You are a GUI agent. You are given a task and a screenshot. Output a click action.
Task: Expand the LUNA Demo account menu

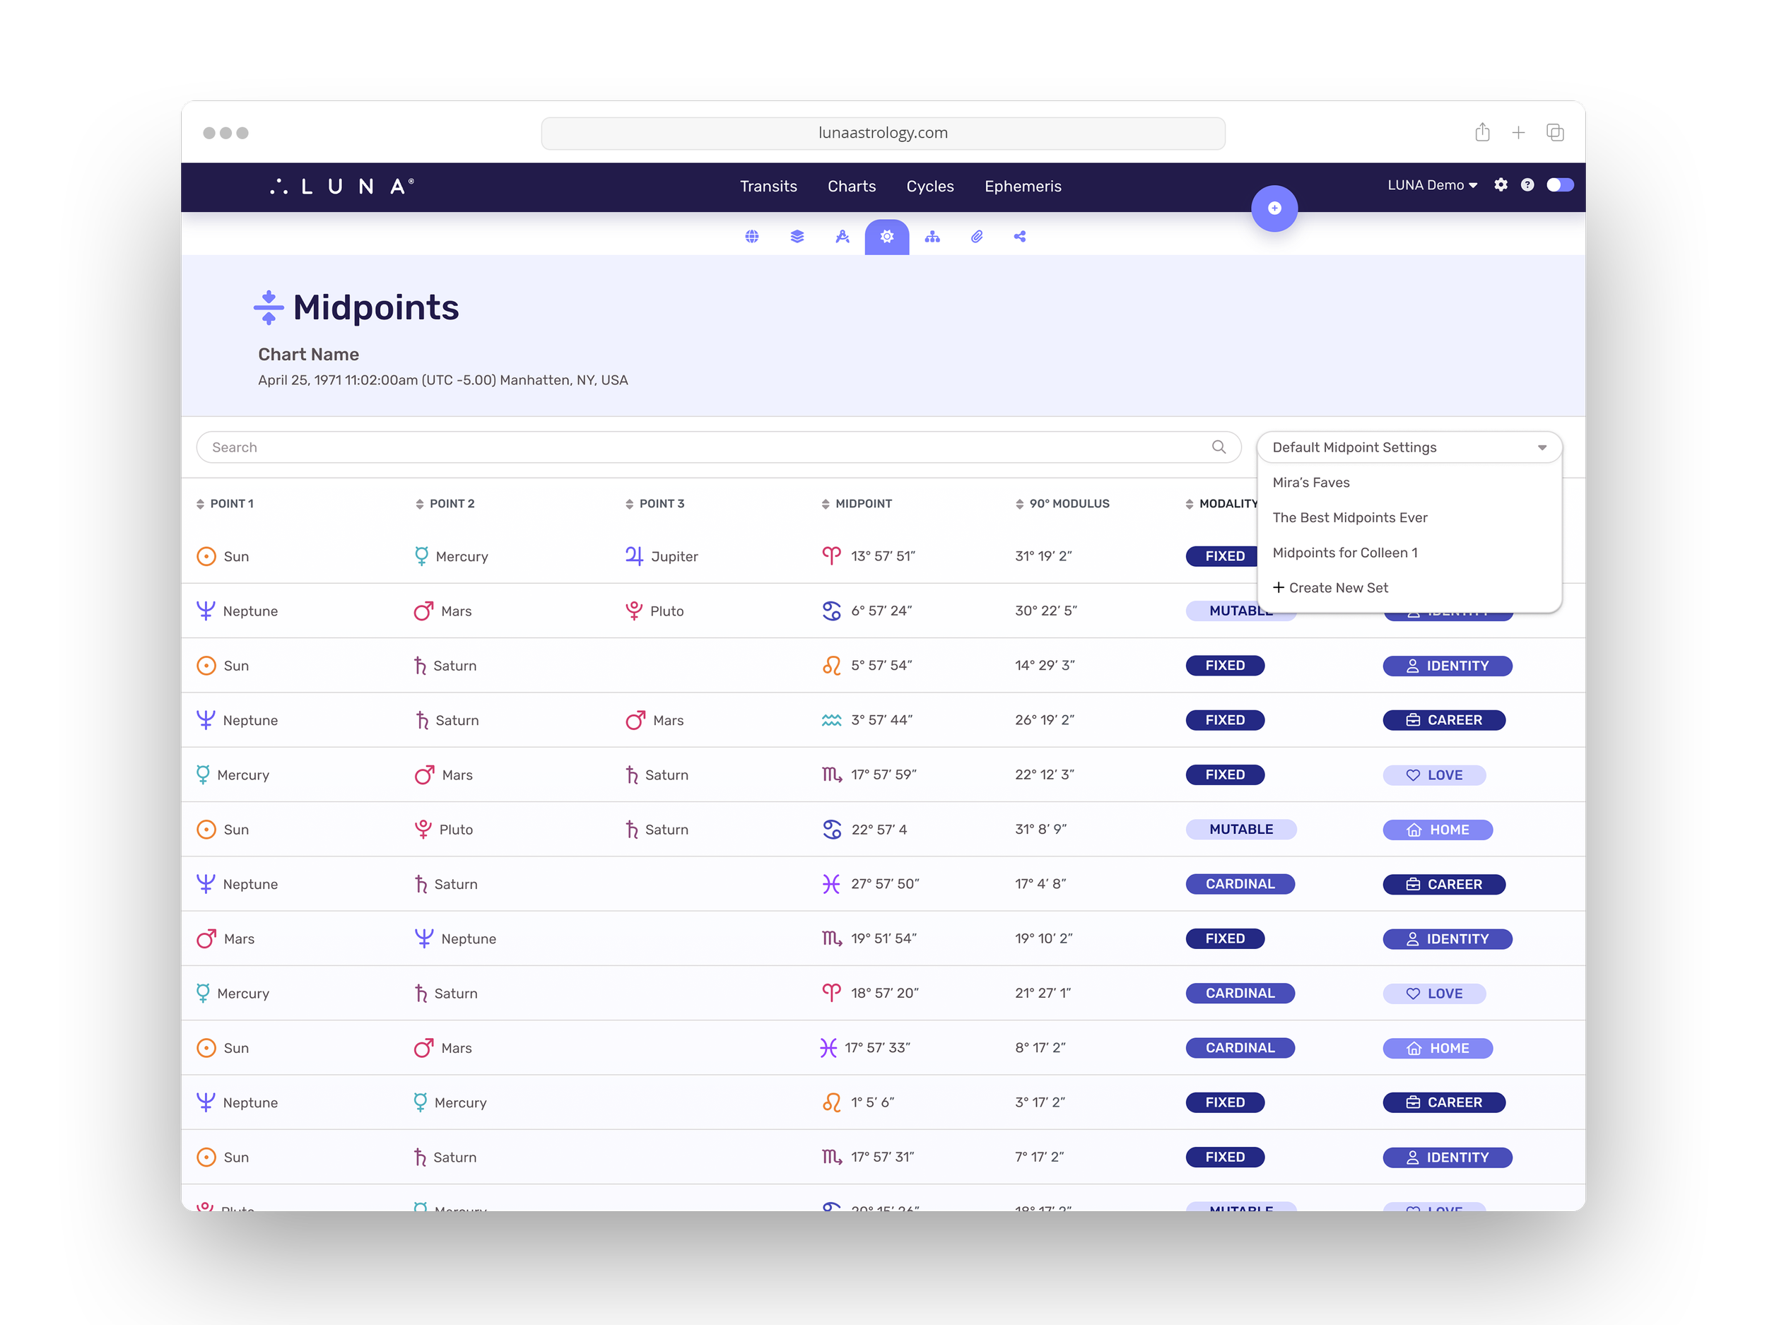click(1431, 185)
